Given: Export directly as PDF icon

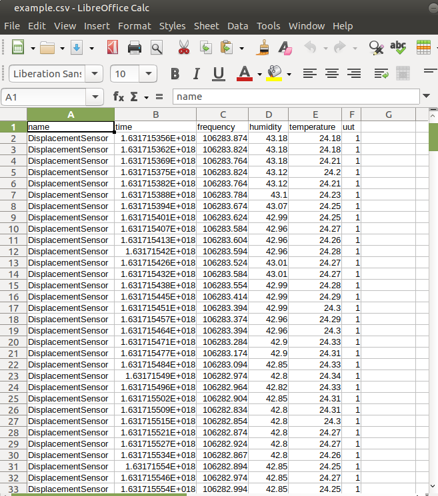Looking at the screenshot, I should coord(113,48).
